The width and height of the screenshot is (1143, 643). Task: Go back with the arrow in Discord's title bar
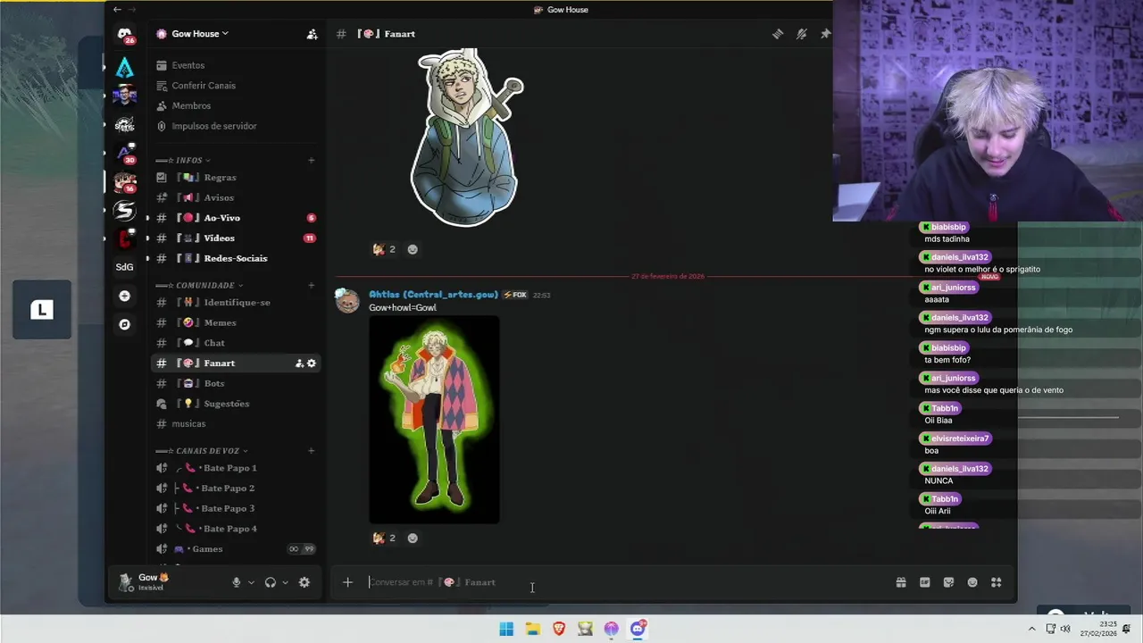click(x=117, y=9)
